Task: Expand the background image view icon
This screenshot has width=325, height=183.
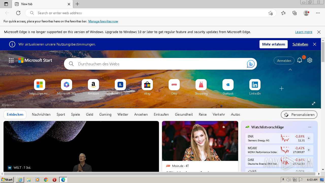Action: [x=314, y=103]
